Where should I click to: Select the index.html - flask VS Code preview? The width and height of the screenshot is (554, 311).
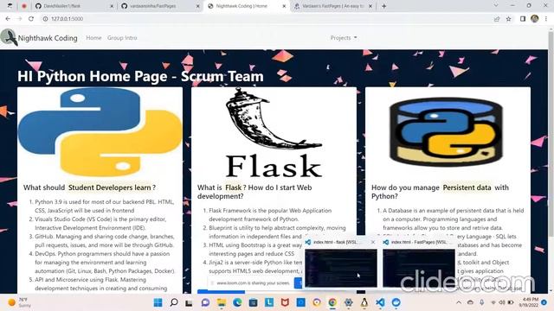(x=340, y=268)
